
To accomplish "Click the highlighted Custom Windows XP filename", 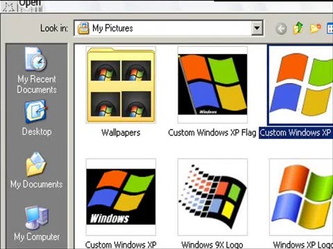I will click(x=296, y=133).
